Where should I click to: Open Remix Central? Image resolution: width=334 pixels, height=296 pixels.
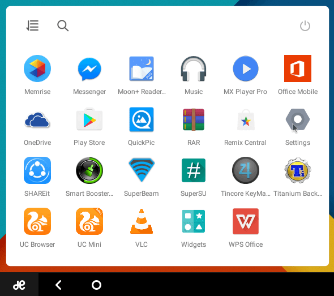point(246,120)
